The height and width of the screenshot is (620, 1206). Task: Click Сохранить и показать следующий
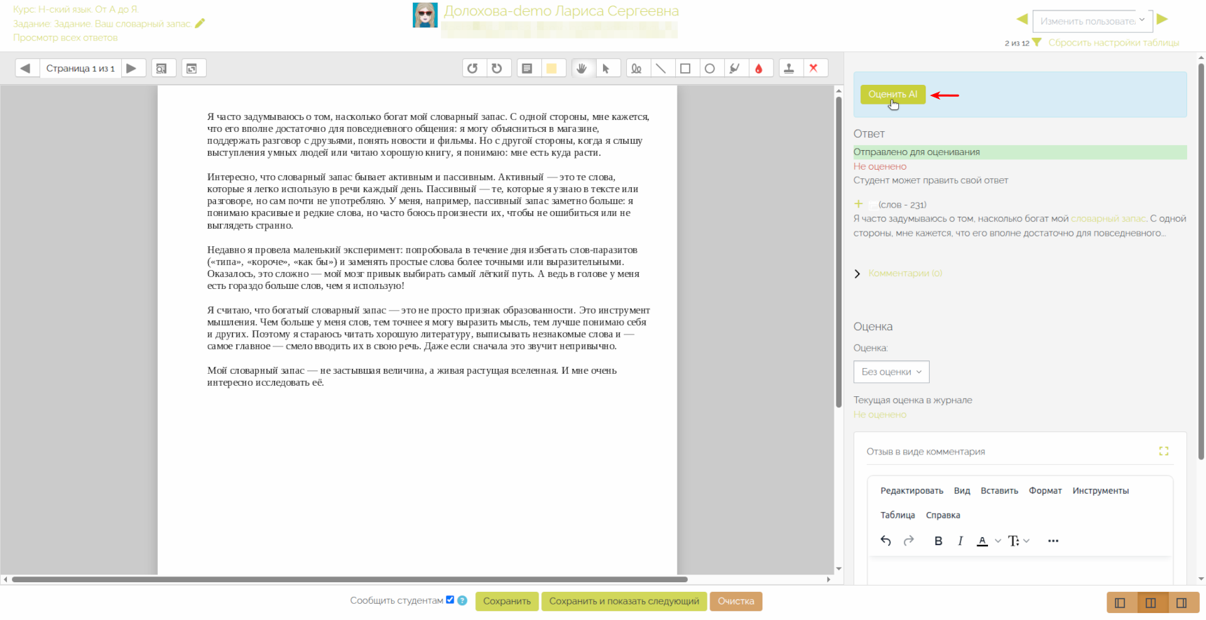point(624,601)
